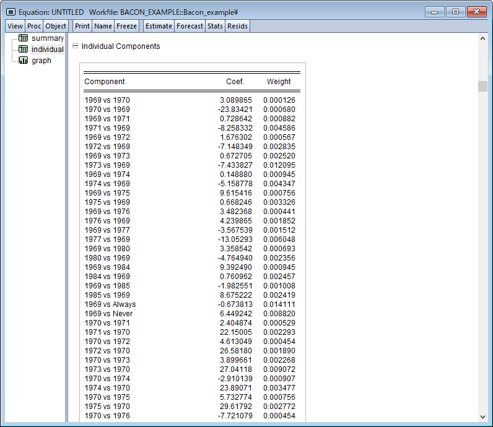Click the Resids button

tap(237, 26)
